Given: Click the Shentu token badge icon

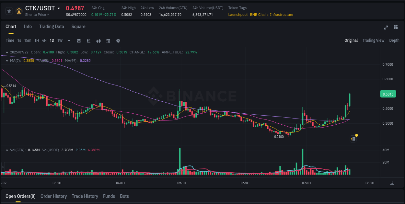Looking at the screenshot, I should coord(19,10).
